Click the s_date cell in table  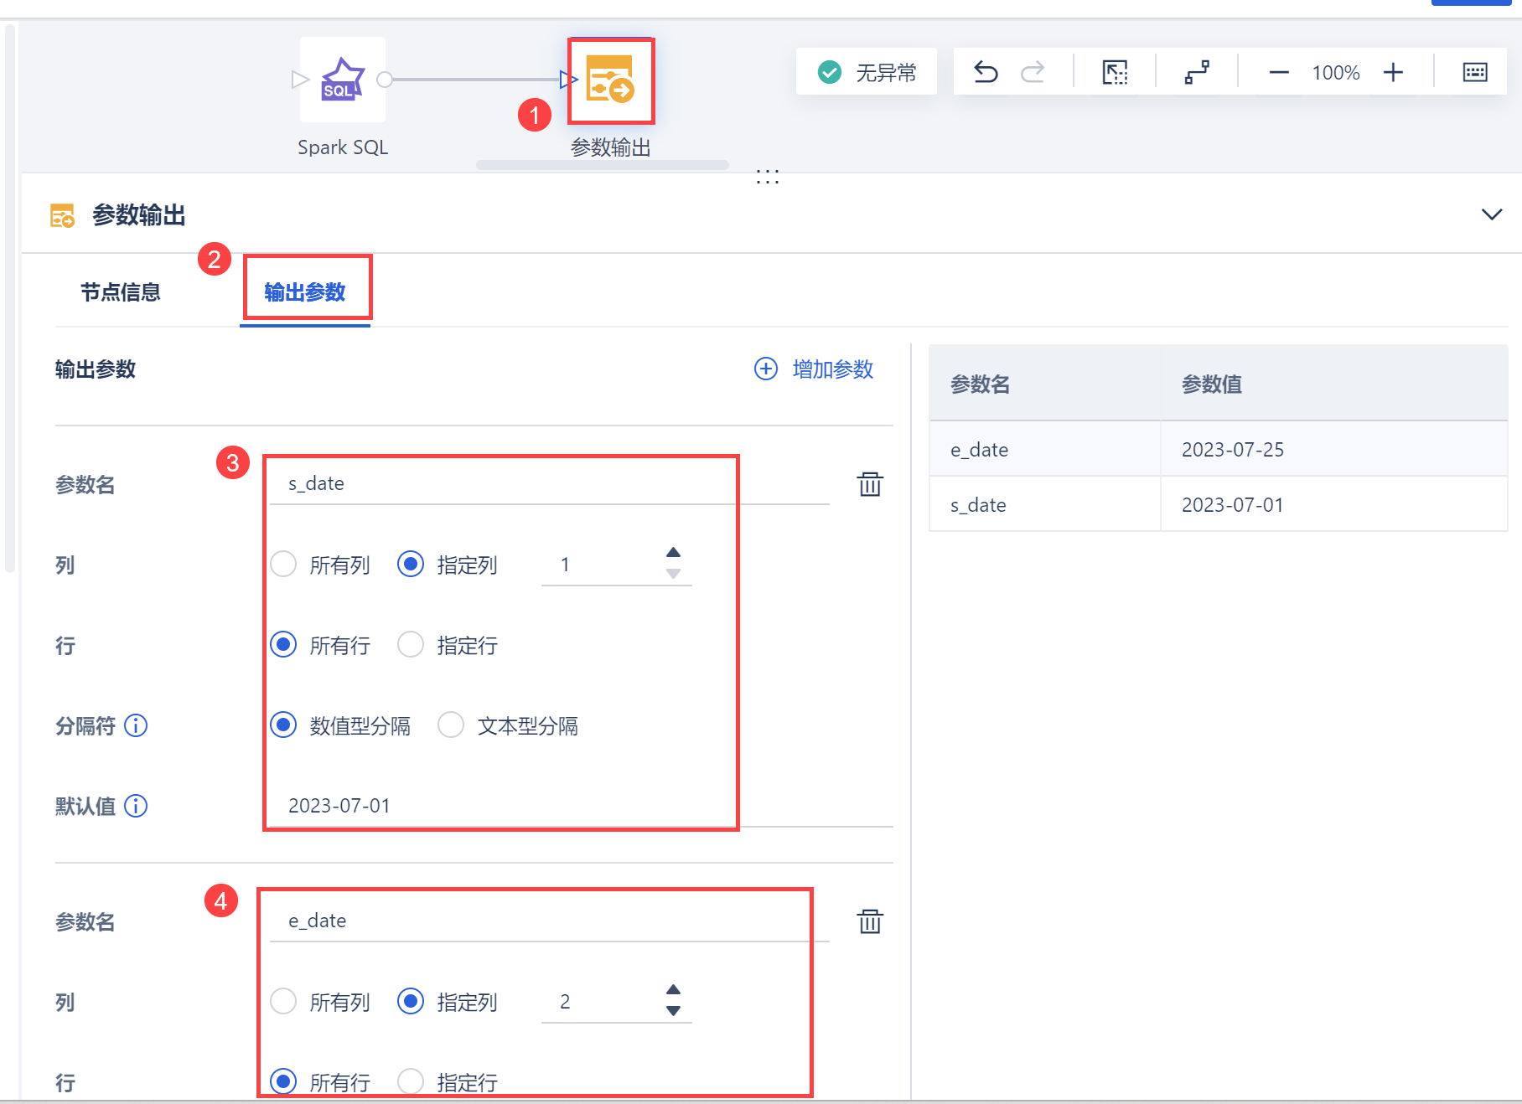click(1045, 505)
